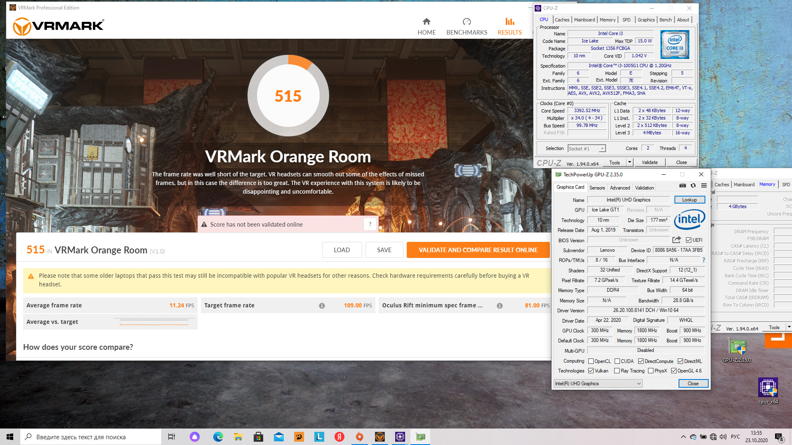Screen dimensions: 792x445
Task: Open the action center notifications icon
Action: point(779,437)
